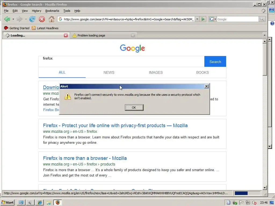Launch Internet Explorer from quick launch
Viewport: 275px width, 206px height.
pos(40,203)
